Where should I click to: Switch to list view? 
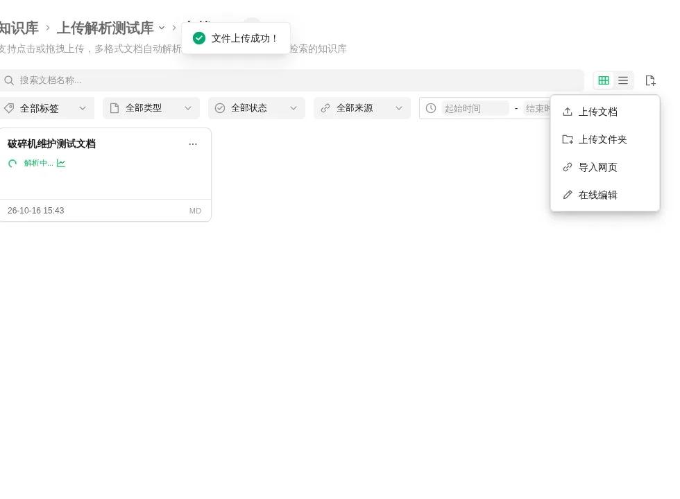[x=623, y=80]
